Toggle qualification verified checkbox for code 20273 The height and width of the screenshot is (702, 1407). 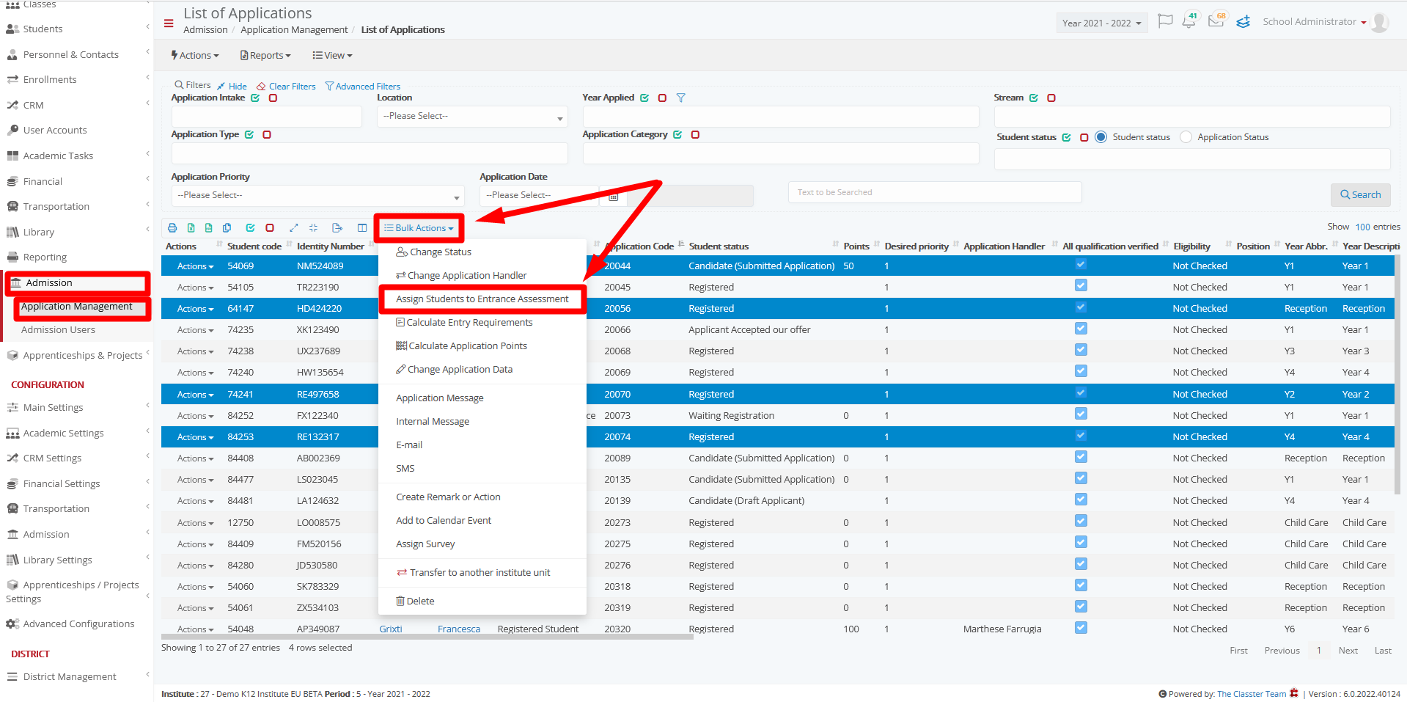(x=1081, y=521)
